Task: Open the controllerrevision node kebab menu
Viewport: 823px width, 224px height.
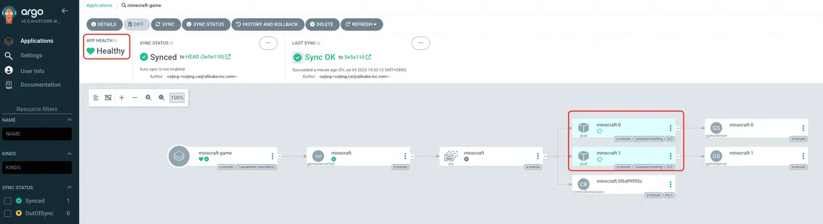Action: tap(671, 184)
